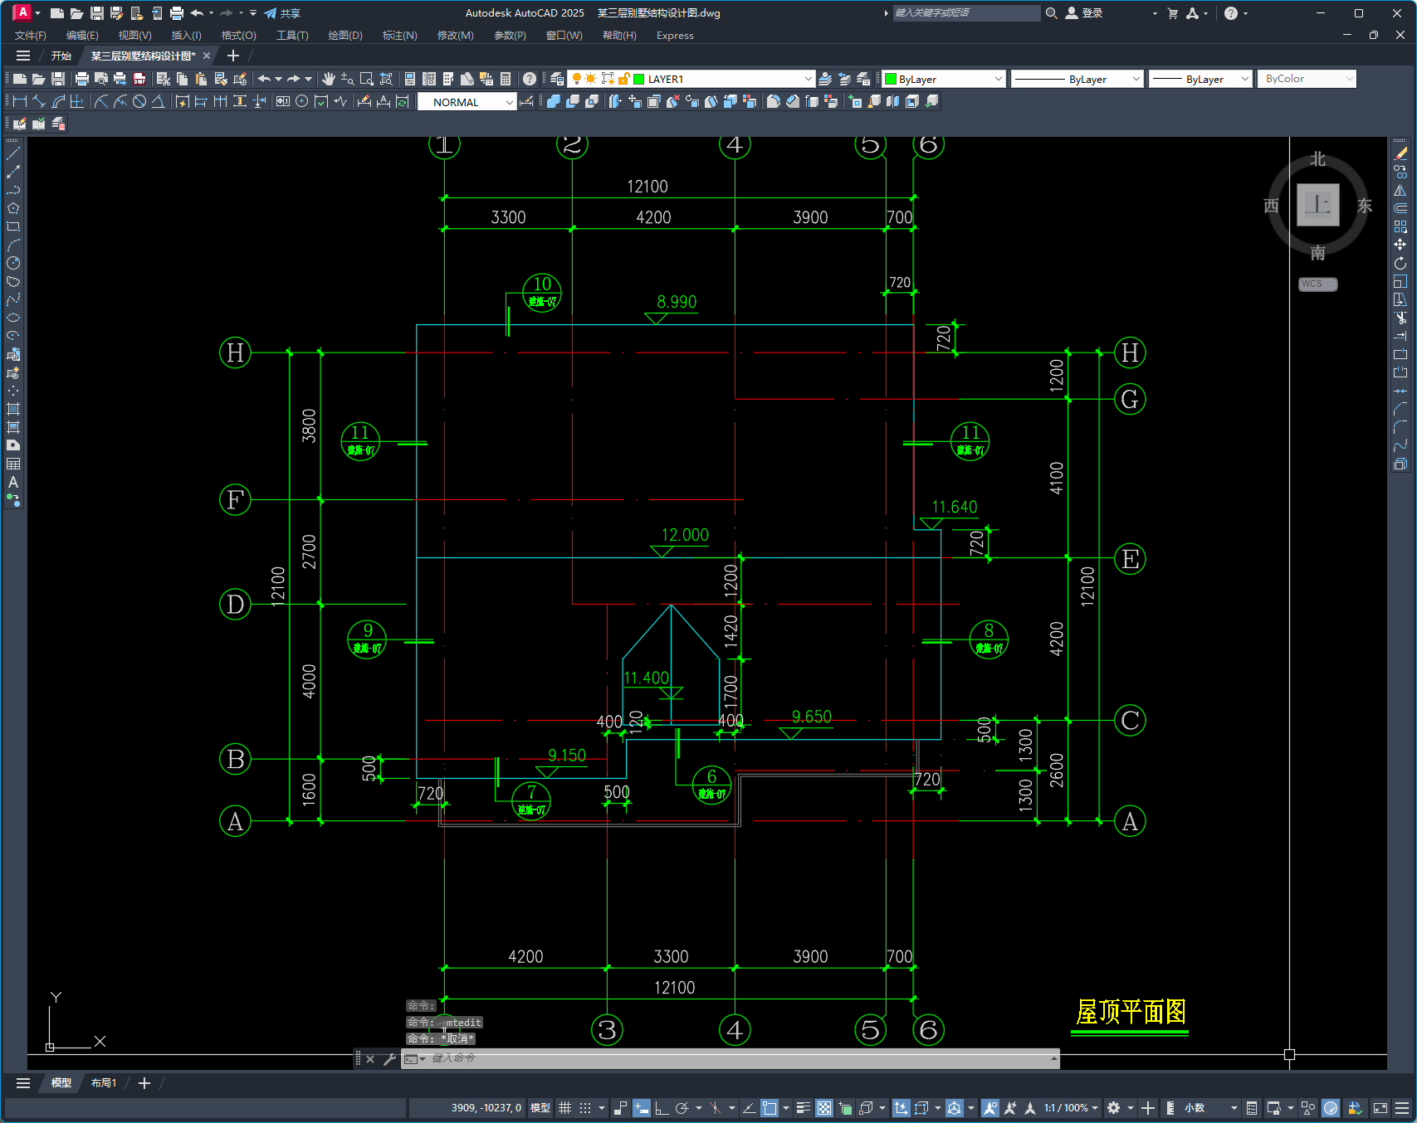Toggle transparency display in status bar

click(824, 1107)
